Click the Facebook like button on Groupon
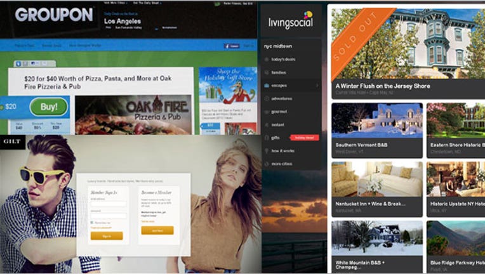485x274 pixels. [232, 46]
